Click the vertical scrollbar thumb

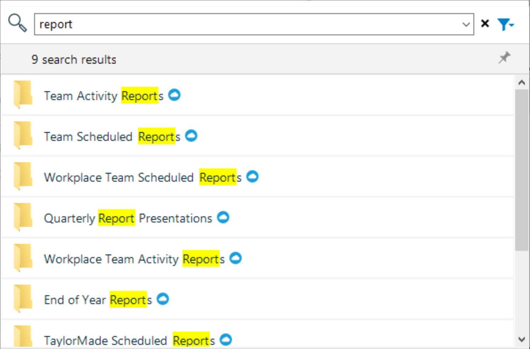coord(521,170)
